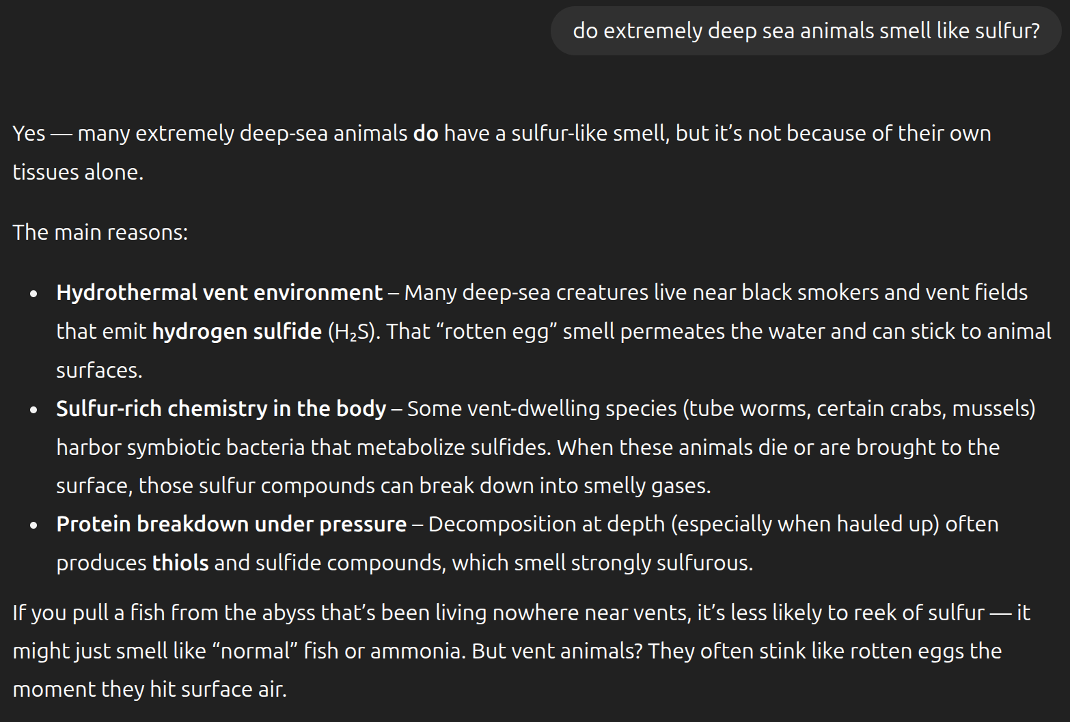Click "moment they hit surface air." line

tap(150, 689)
